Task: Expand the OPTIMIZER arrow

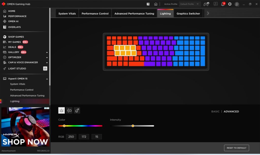Action: tap(47, 58)
